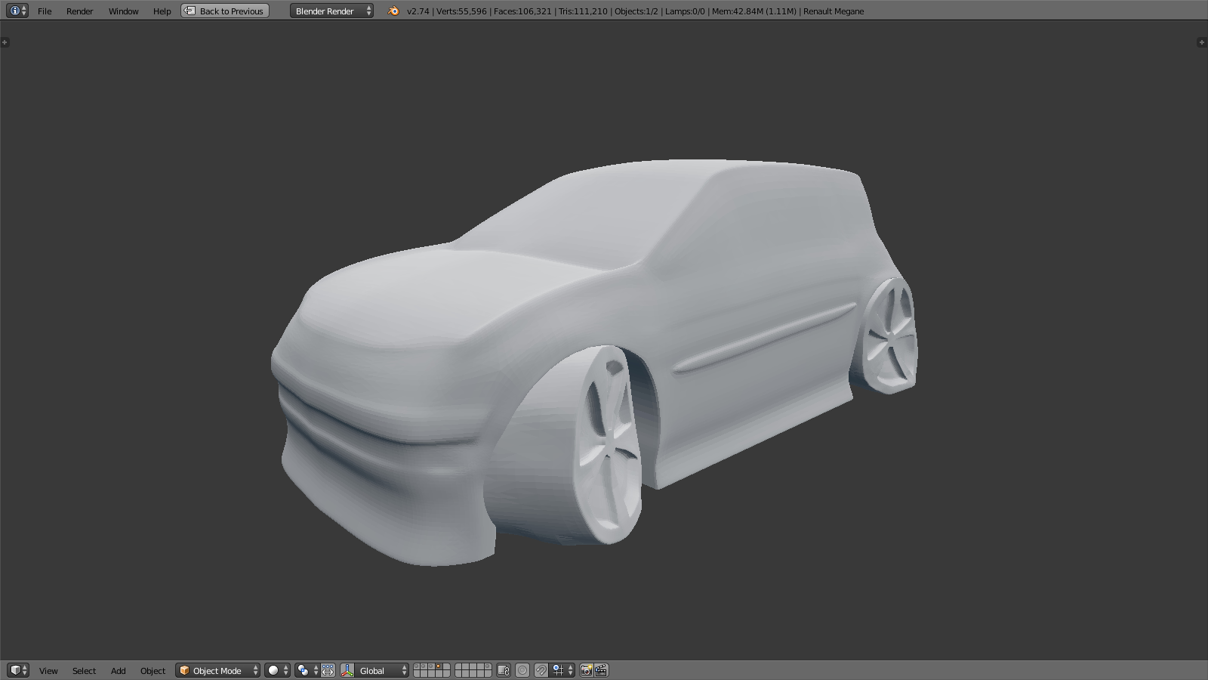Open the Global transform orientation dropdown

click(382, 670)
